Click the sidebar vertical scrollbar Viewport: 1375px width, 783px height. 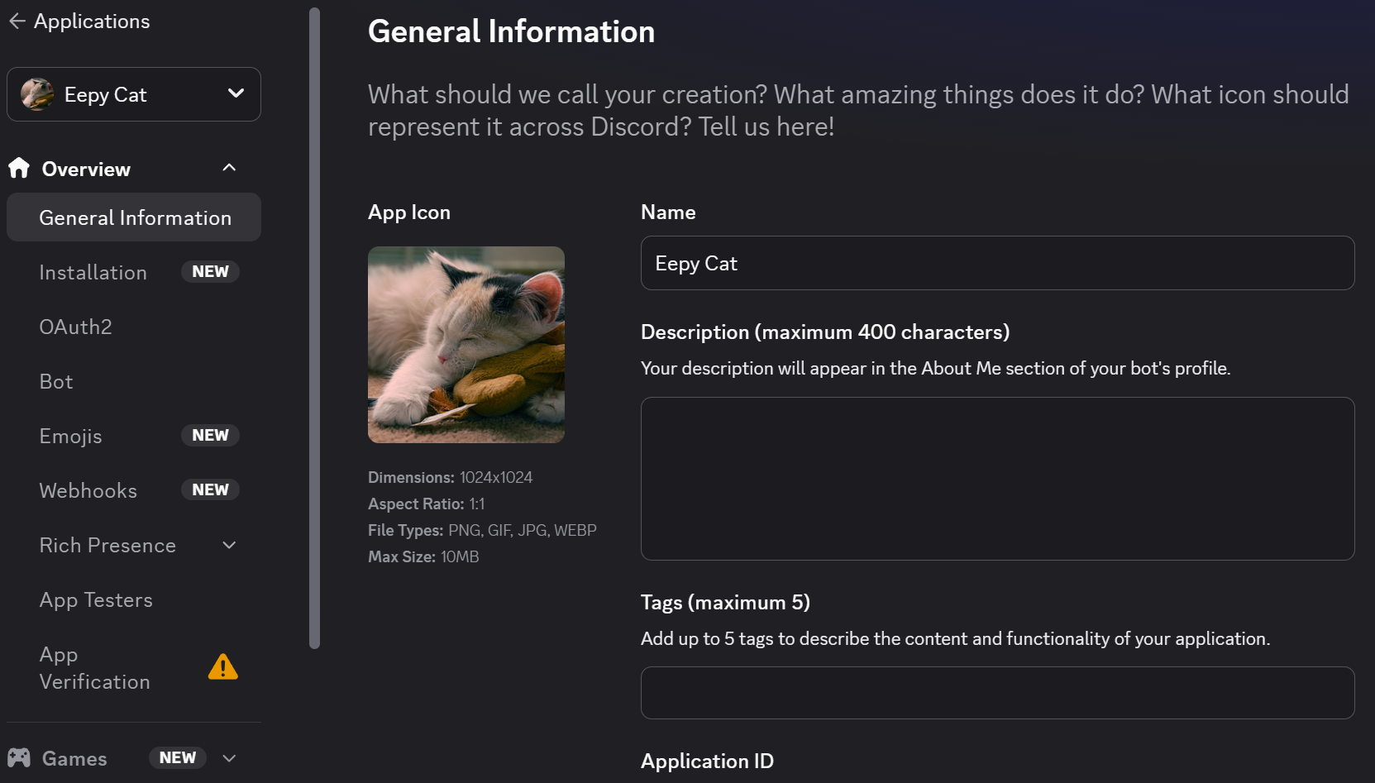[x=314, y=328]
